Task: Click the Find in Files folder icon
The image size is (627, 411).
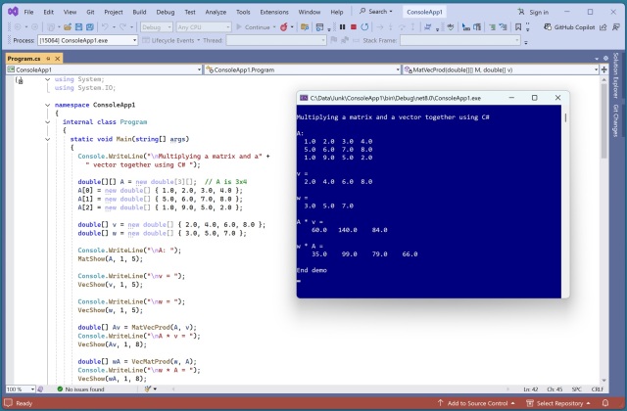Action: [x=305, y=27]
